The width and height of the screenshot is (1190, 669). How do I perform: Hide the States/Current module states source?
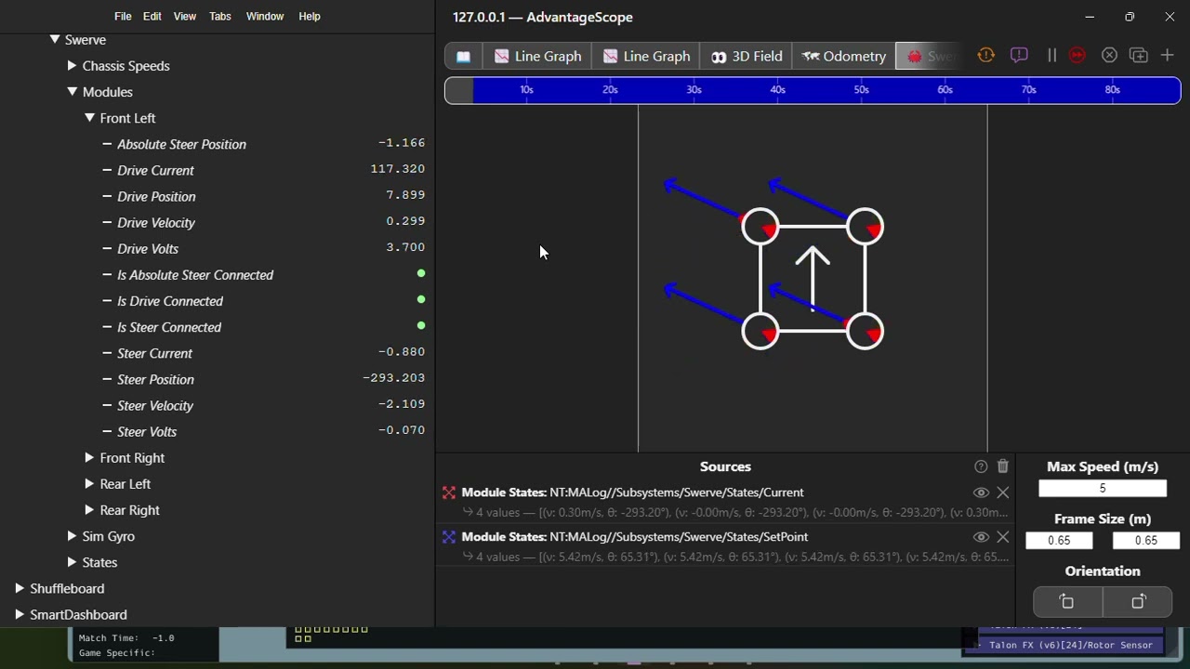pos(981,492)
